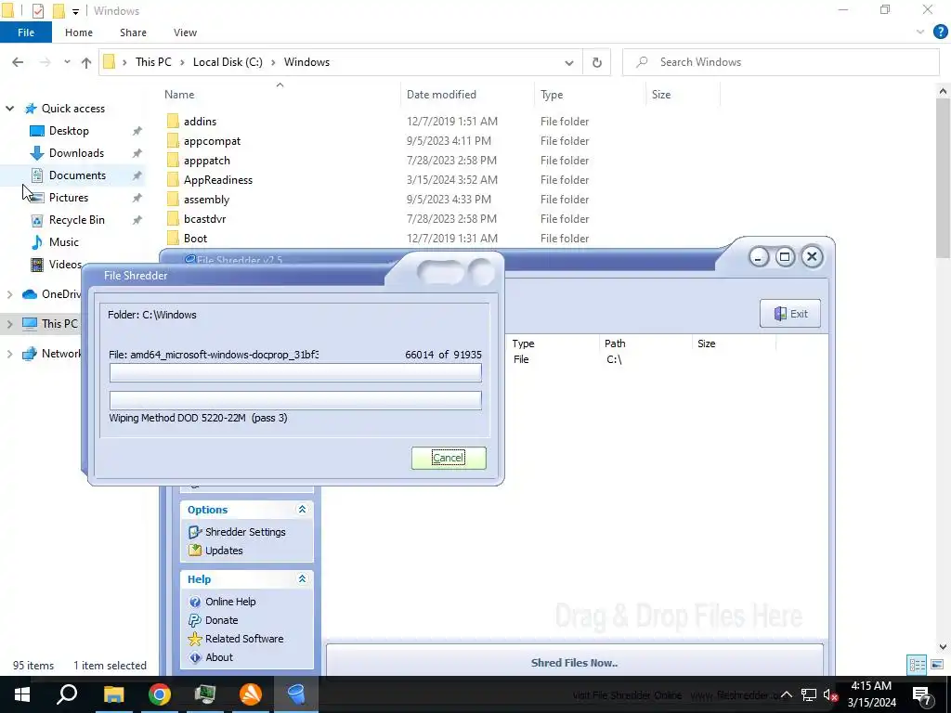Image resolution: width=951 pixels, height=713 pixels.
Task: Select Documents in Quick access
Action: click(77, 175)
